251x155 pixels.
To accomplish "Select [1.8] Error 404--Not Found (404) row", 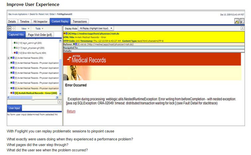I will (32, 53).
